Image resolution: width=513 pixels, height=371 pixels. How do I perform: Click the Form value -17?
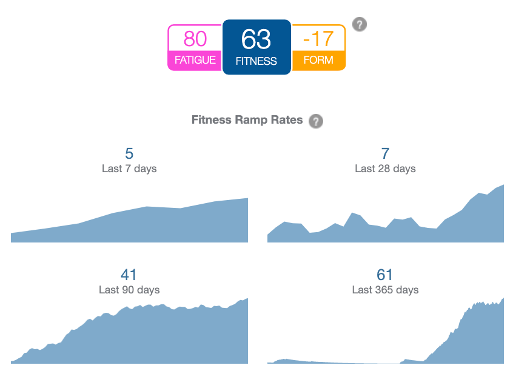(318, 39)
